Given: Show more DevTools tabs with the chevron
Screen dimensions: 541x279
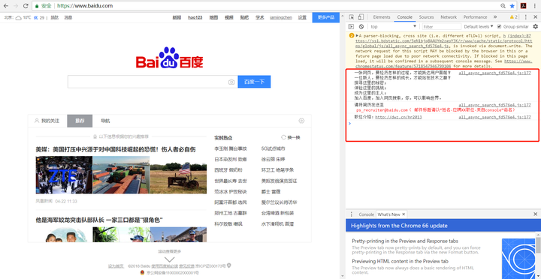Looking at the screenshot, I should pyautogui.click(x=495, y=17).
